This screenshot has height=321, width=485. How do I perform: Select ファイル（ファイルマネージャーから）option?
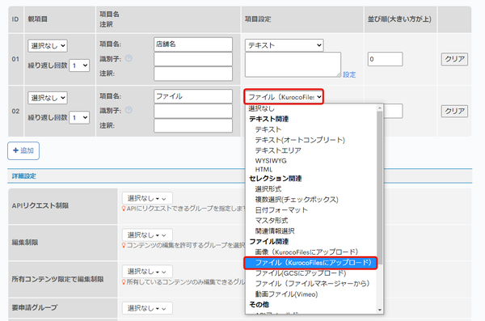click(311, 284)
